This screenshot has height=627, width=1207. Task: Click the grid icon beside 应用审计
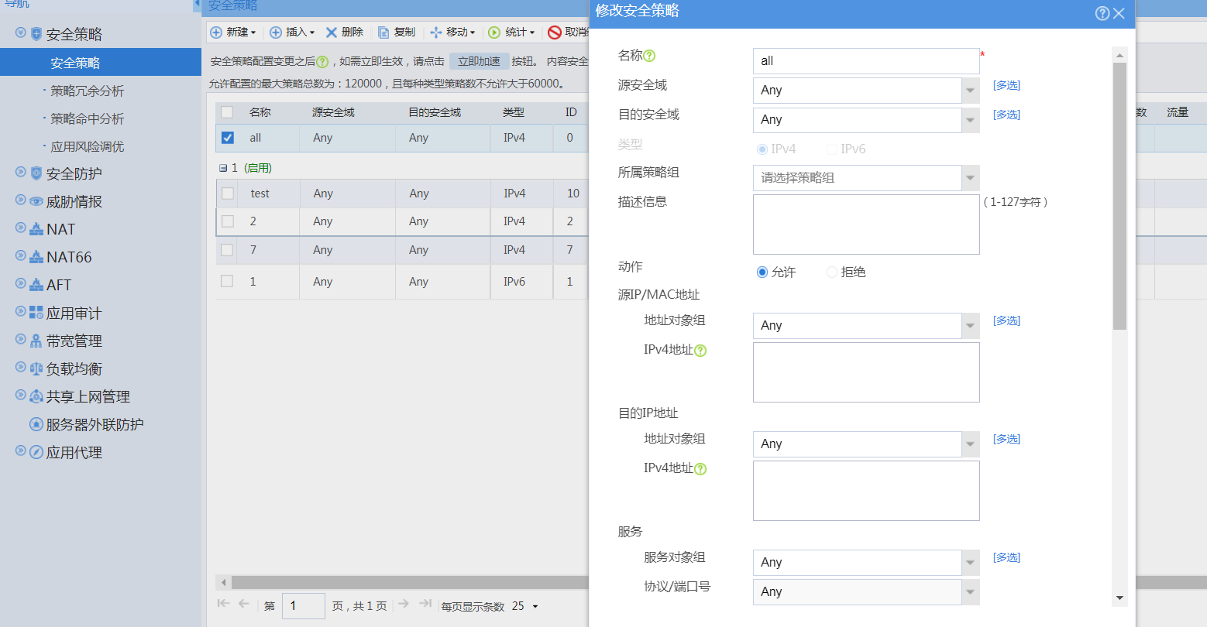click(36, 313)
